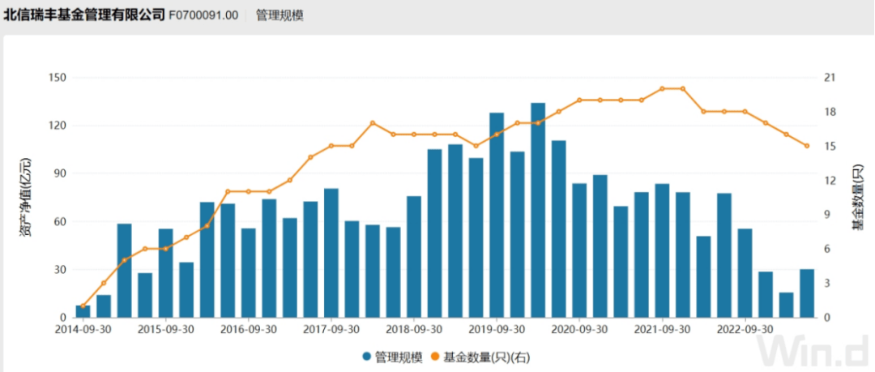Click the 21 value on right axis
This screenshot has height=372, width=875.
(x=830, y=78)
